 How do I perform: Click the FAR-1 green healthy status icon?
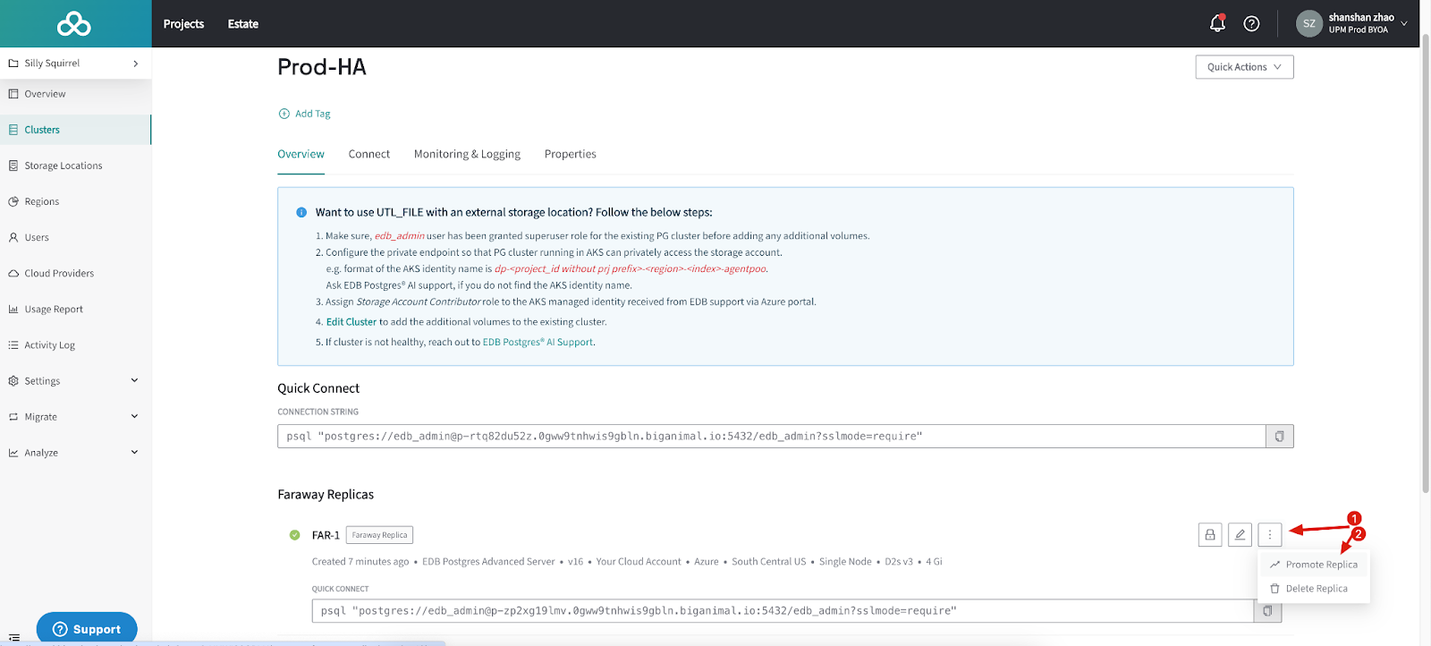294,535
